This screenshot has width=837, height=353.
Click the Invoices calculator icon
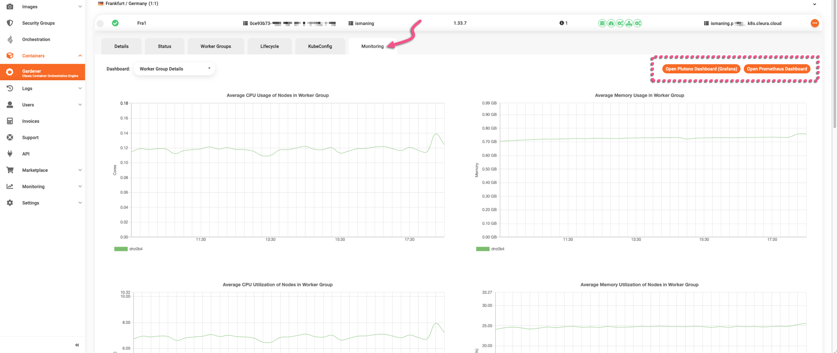(10, 121)
